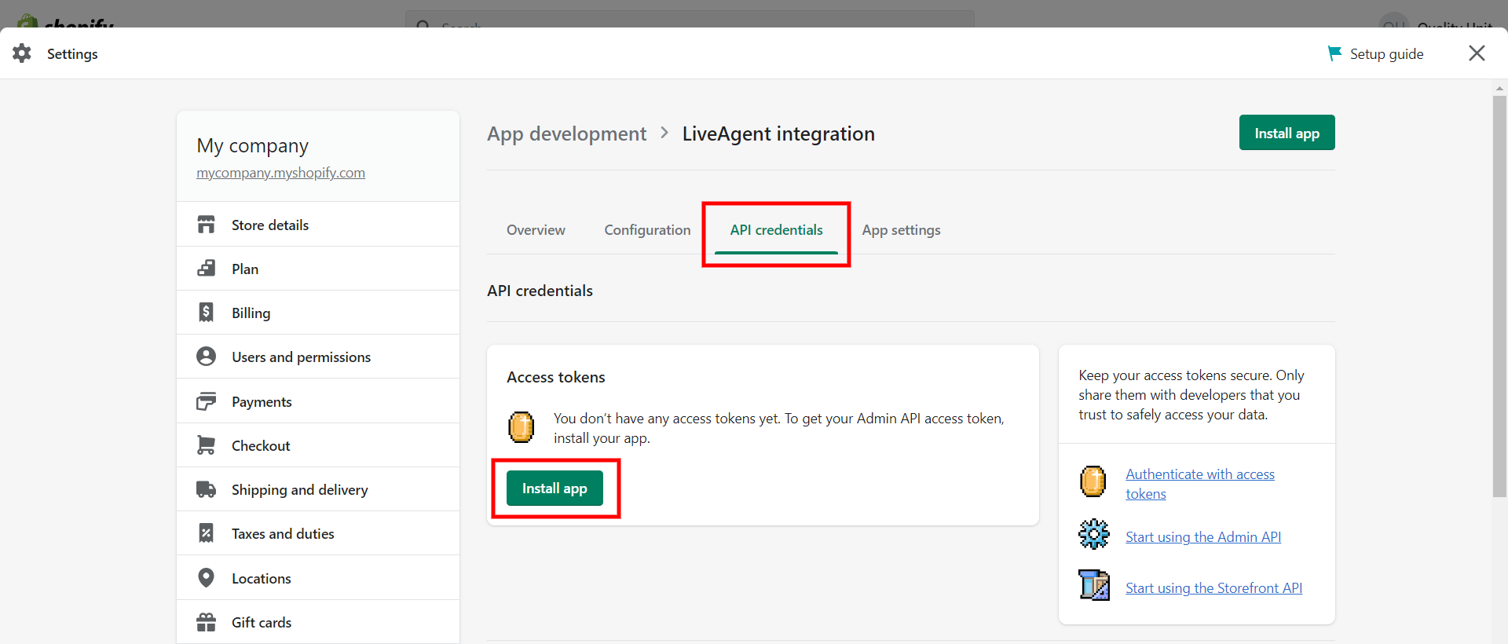Click the gear icon beside Admin API link

[1094, 535]
